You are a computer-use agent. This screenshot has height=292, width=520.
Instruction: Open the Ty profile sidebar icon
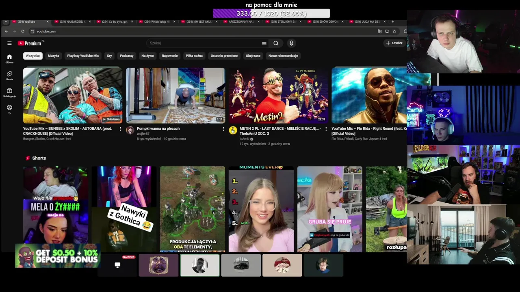[9, 109]
